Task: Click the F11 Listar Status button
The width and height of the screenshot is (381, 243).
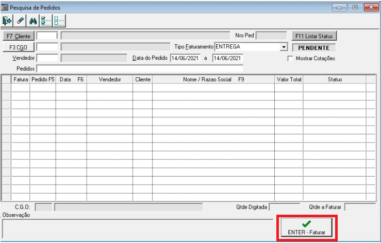Action: (314, 36)
